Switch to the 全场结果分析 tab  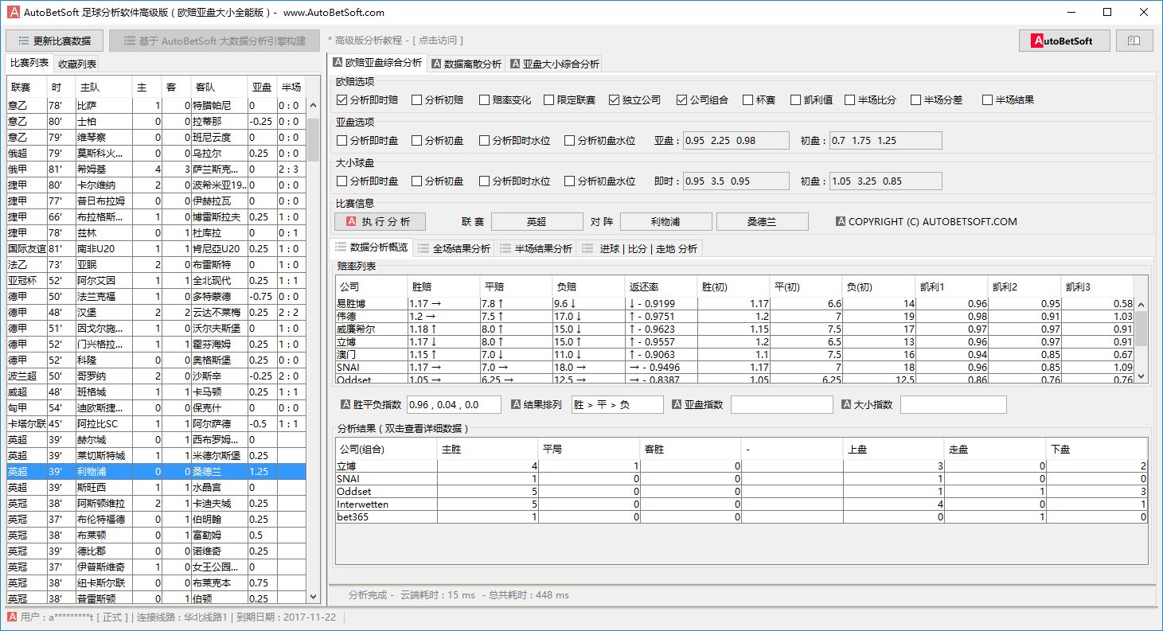point(455,248)
